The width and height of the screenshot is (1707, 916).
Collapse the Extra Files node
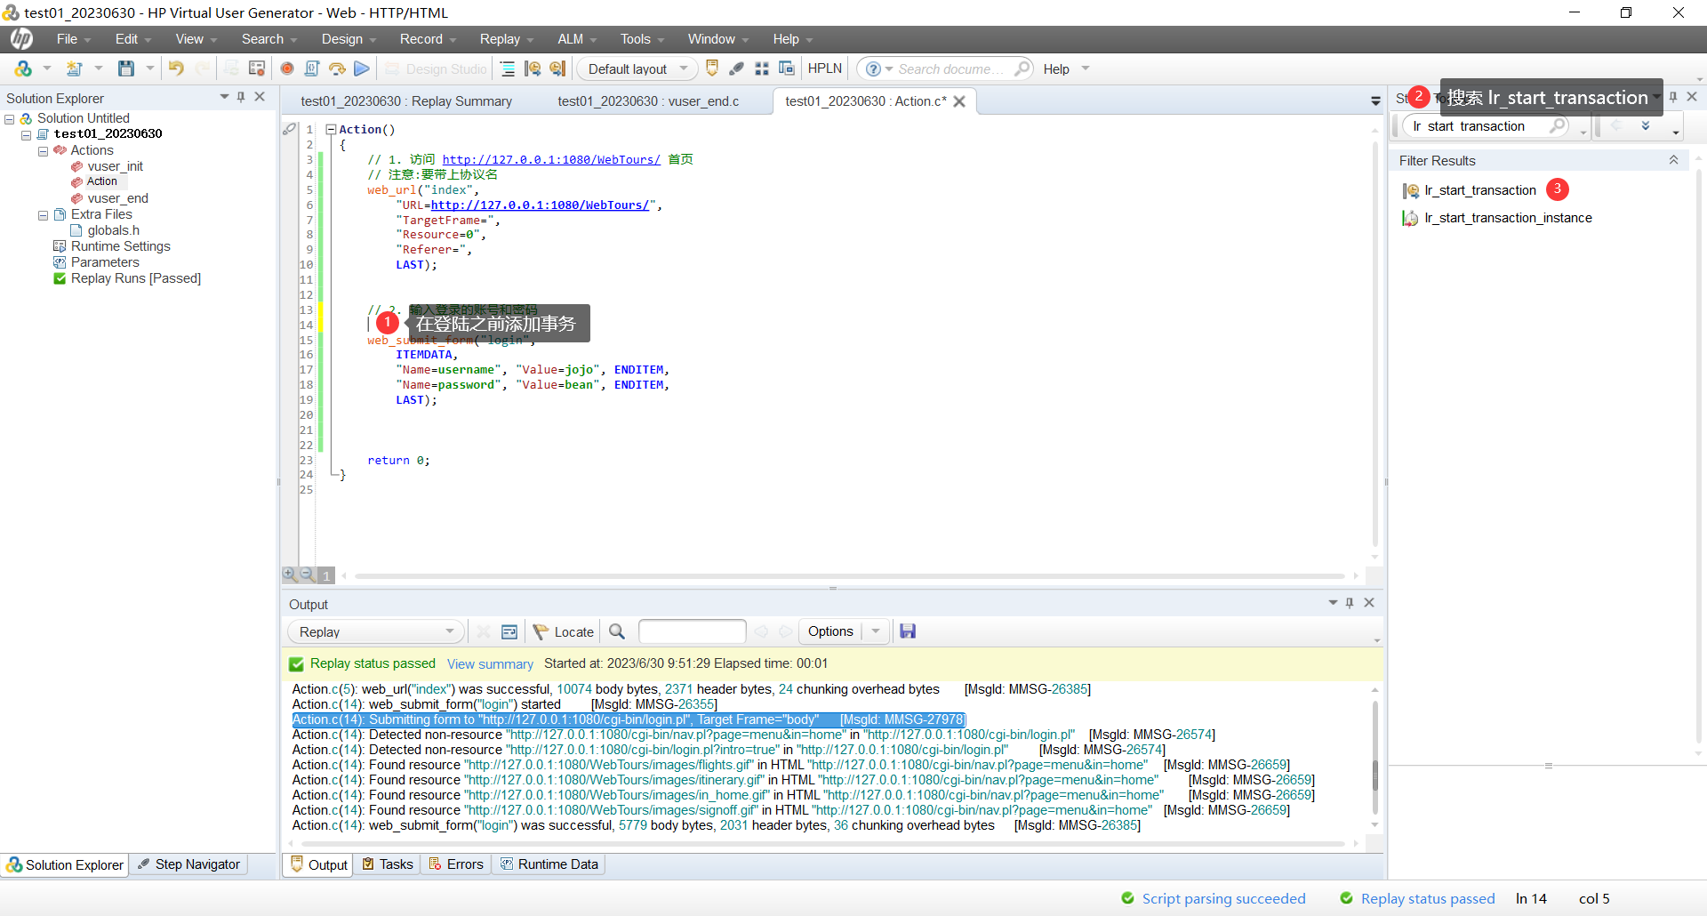click(43, 214)
